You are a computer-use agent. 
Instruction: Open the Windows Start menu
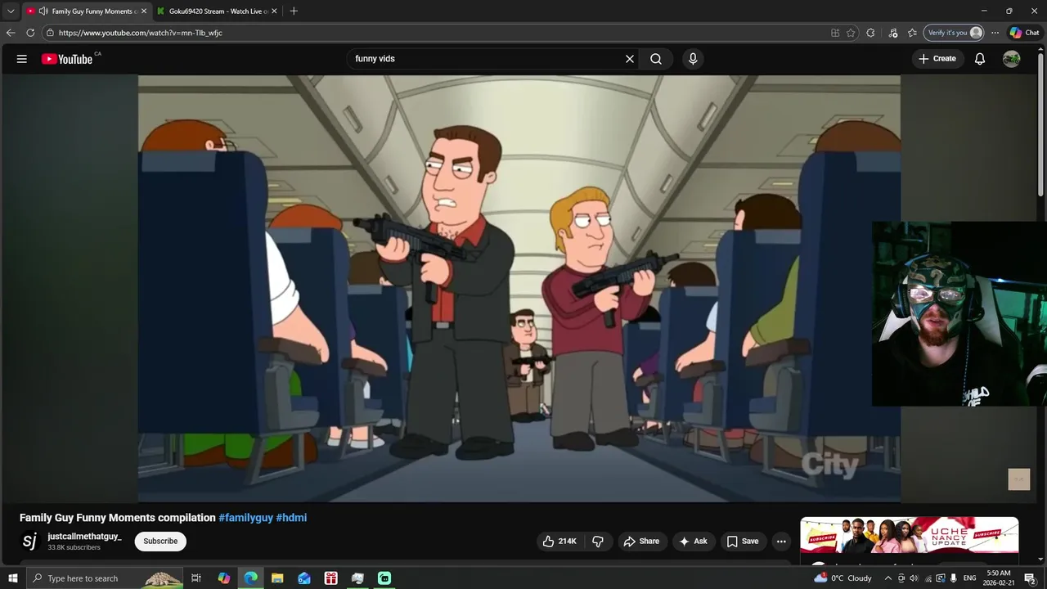[12, 578]
